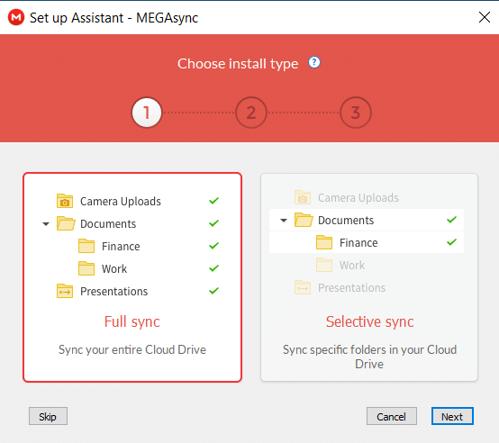Click Documents green checkmark in Selective sync

pos(451,220)
